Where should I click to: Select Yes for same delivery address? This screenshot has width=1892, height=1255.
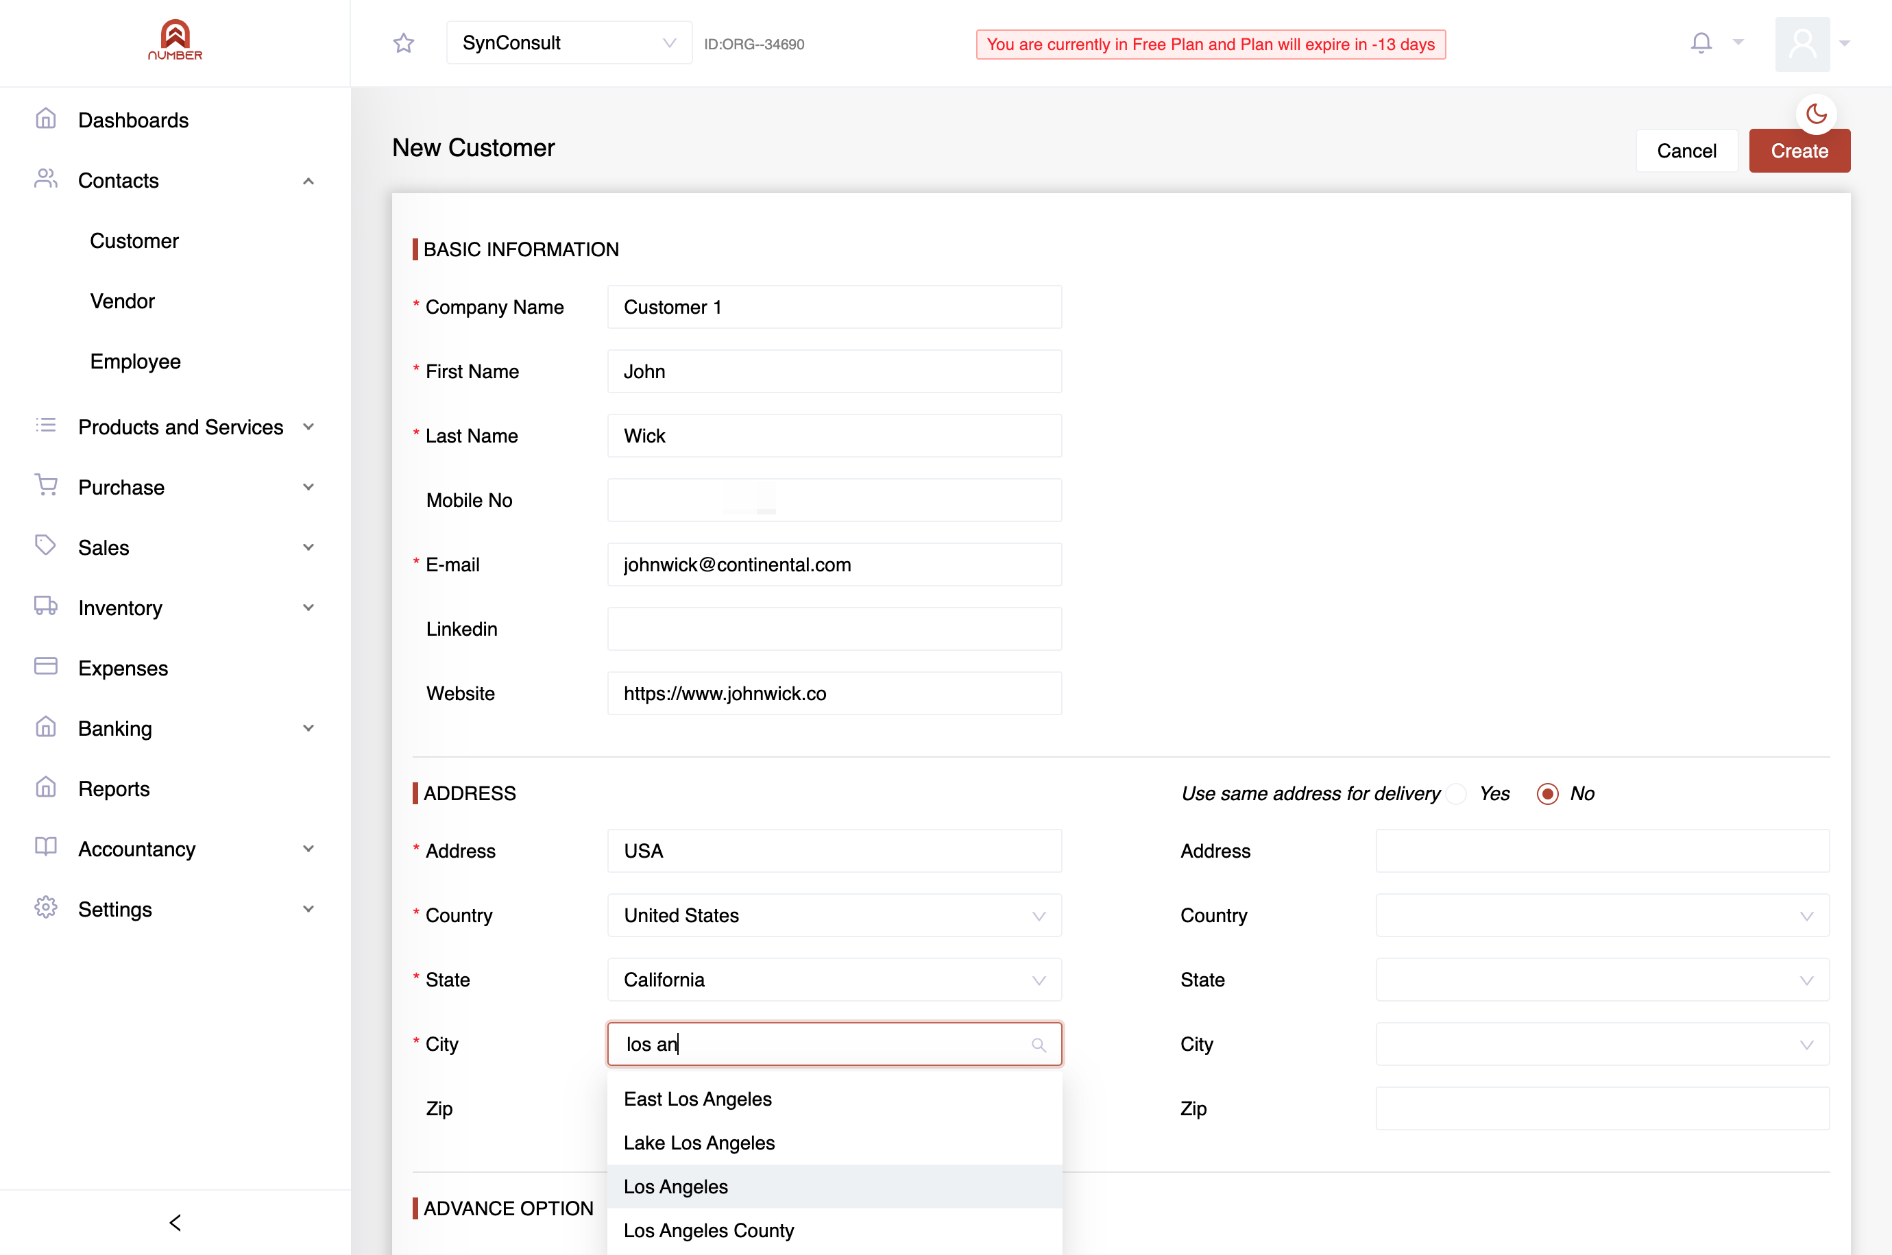coord(1457,794)
